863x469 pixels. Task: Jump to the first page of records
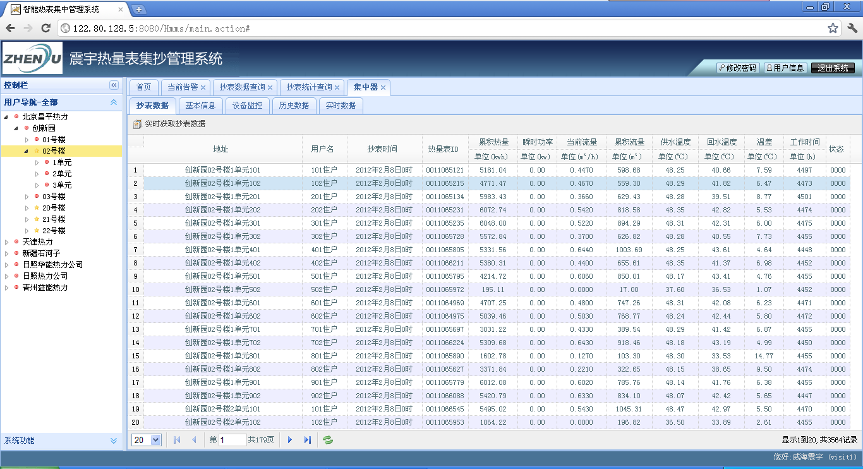(x=176, y=440)
